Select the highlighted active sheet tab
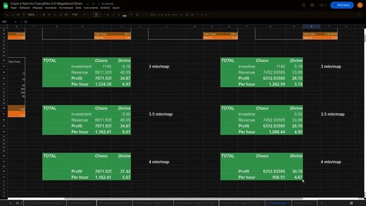Image resolution: width=366 pixels, height=206 pixels. (x=279, y=203)
